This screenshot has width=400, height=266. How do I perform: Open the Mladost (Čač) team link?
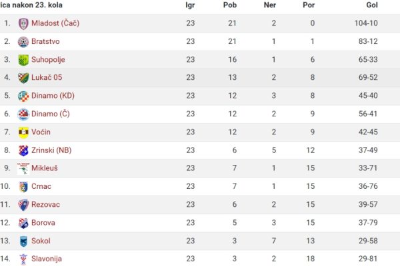pyautogui.click(x=55, y=23)
